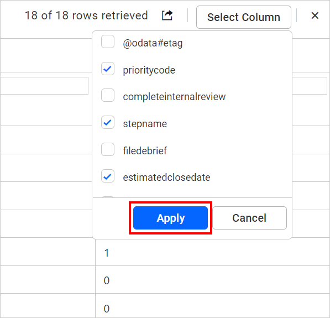Check the @odata#etag checkbox

(108, 41)
